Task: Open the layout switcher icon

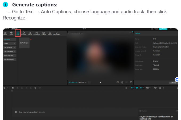Action: 152,29
